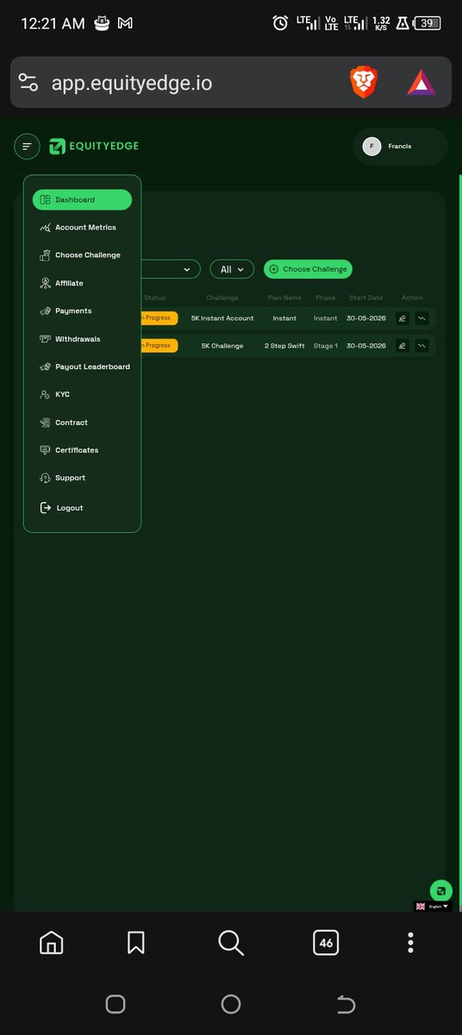Go to the browser home page
Viewport: 462px width, 1035px height.
(52, 943)
